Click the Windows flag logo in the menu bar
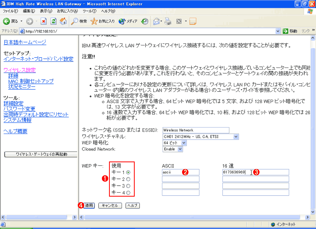316x229 pixels. [x=310, y=11]
